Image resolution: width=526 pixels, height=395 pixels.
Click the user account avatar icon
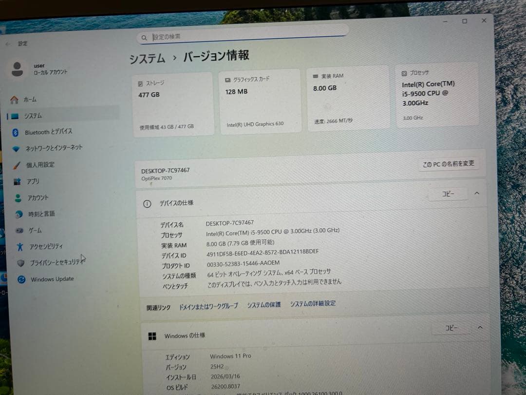coord(17,69)
